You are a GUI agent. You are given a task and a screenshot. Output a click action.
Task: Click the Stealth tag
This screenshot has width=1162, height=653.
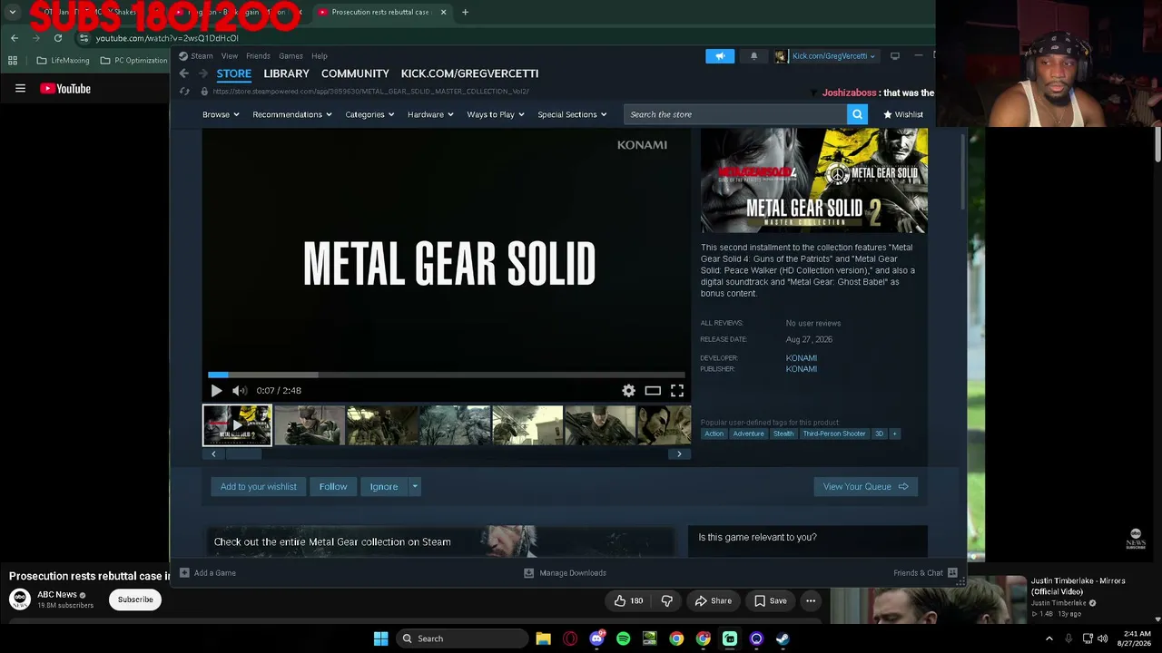click(x=783, y=434)
